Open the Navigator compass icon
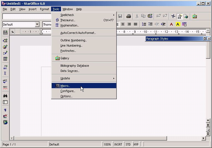Viewport: 212px width, 148px height. tap(173, 16)
